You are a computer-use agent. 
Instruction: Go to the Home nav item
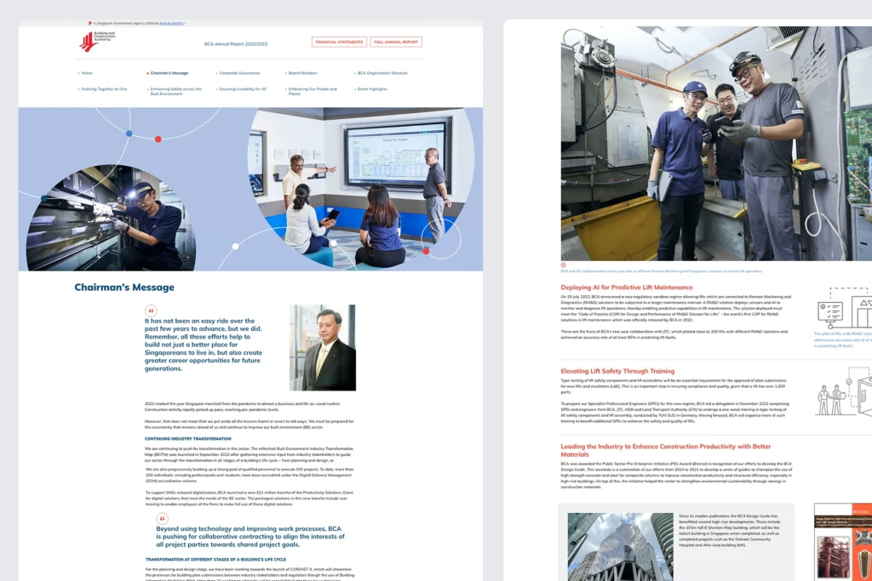coord(86,73)
